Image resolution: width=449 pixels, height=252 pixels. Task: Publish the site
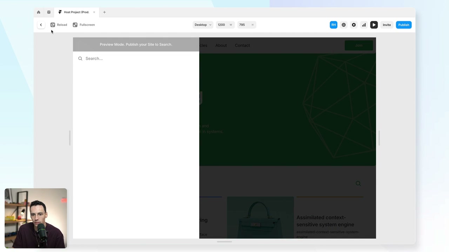coord(404,25)
